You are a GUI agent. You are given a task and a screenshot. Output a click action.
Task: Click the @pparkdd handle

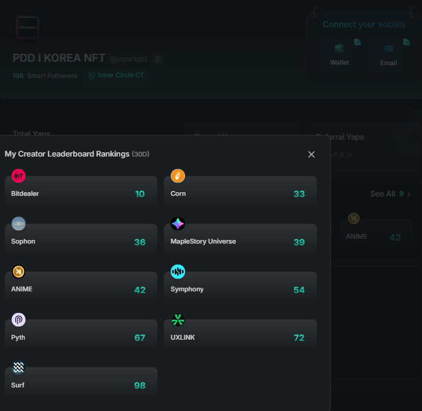coord(129,59)
